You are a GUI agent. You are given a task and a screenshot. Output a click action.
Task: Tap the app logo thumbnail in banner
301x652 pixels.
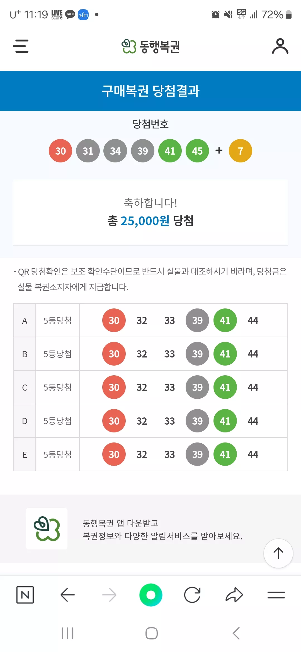[47, 529]
